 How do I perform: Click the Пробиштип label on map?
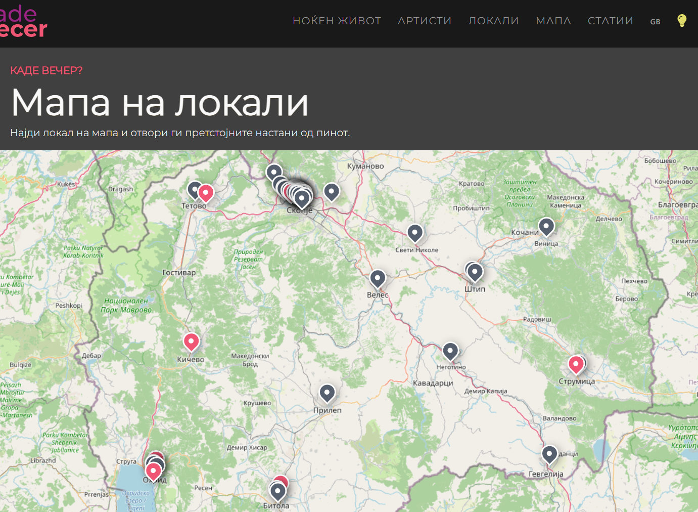pos(471,208)
